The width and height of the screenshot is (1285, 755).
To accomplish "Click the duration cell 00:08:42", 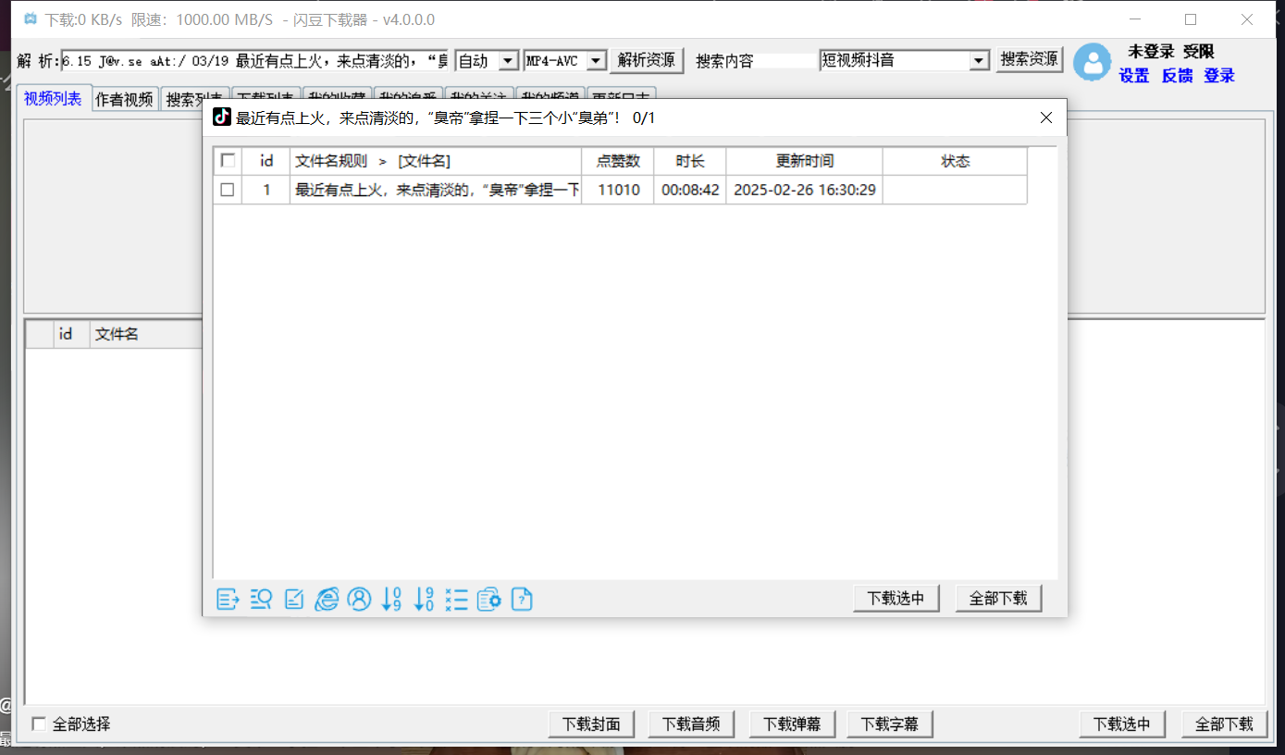I will click(x=690, y=191).
